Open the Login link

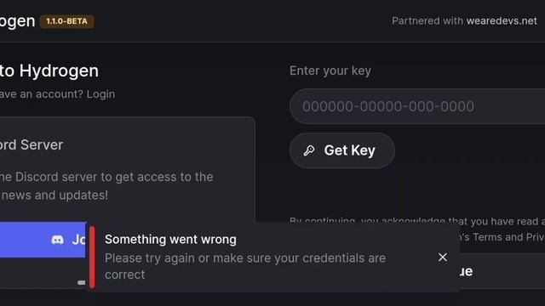tap(100, 94)
